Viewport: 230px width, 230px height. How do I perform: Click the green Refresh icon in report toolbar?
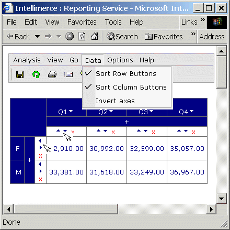36,74
